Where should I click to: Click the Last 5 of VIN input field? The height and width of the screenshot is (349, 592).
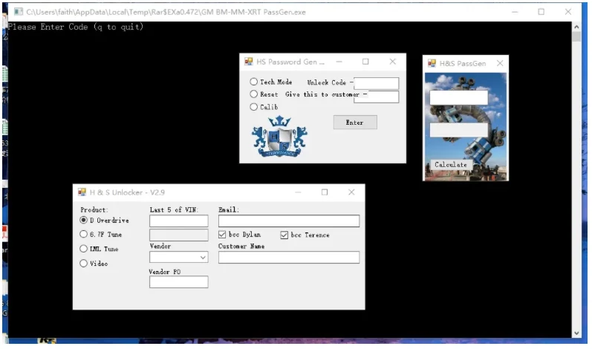[178, 221]
